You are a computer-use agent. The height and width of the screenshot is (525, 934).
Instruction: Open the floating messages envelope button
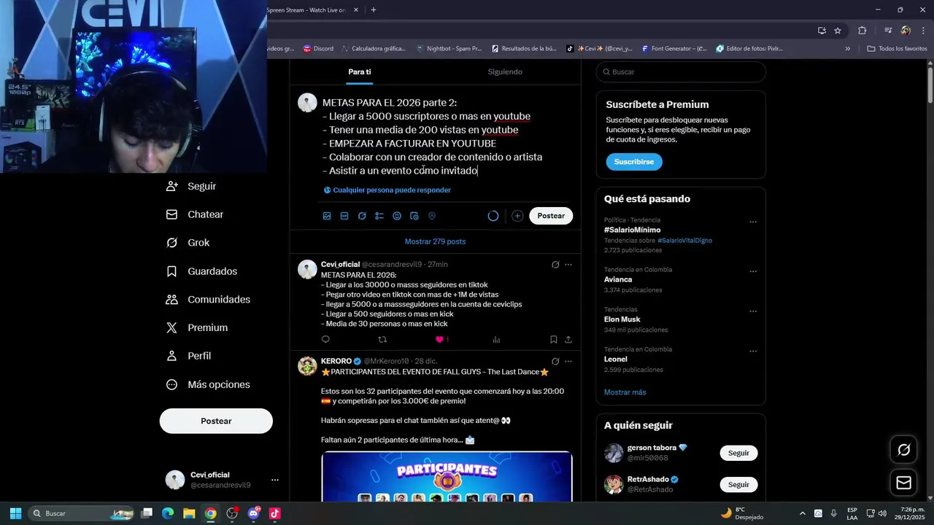[x=903, y=483]
